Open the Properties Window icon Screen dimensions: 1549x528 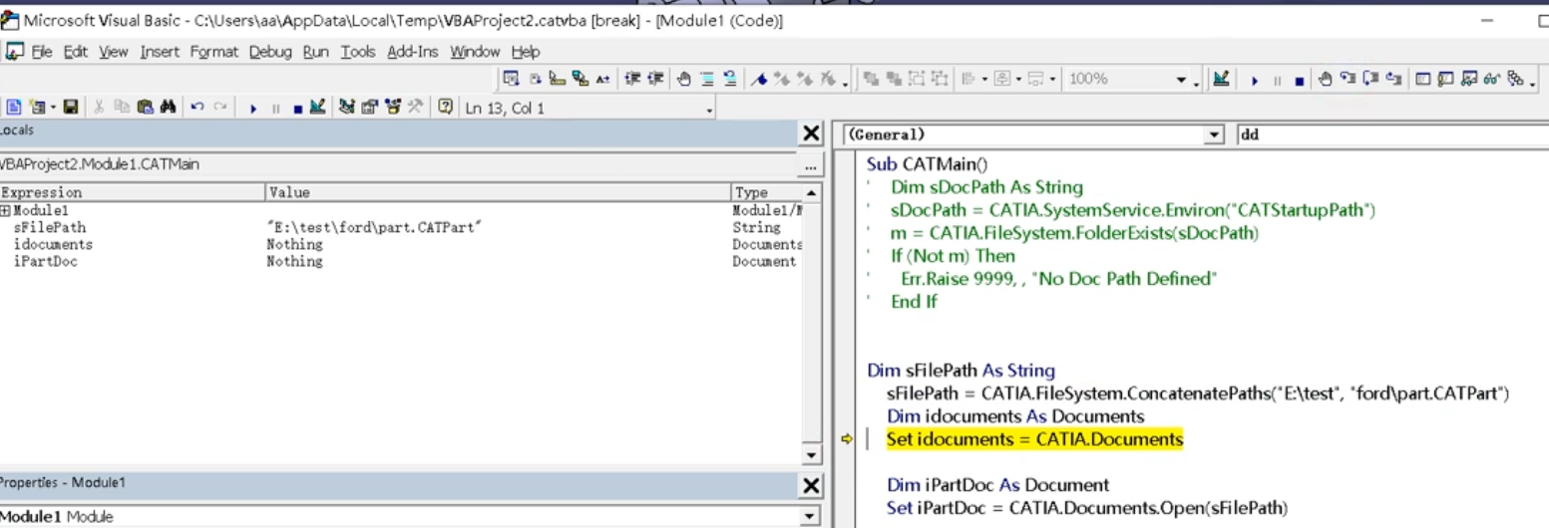pyautogui.click(x=370, y=108)
